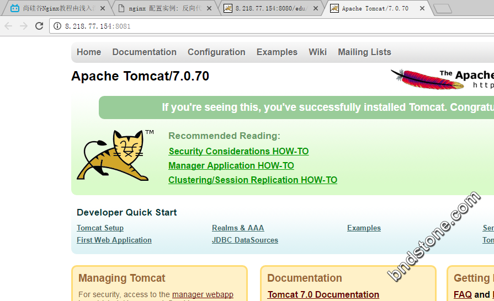Open the JDBC DataSources link
494x301 pixels.
point(245,240)
